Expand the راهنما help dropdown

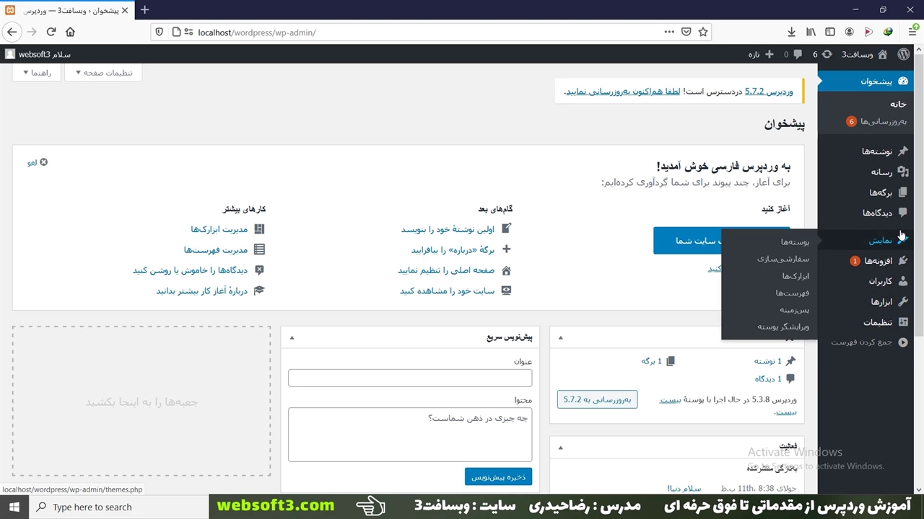[36, 73]
